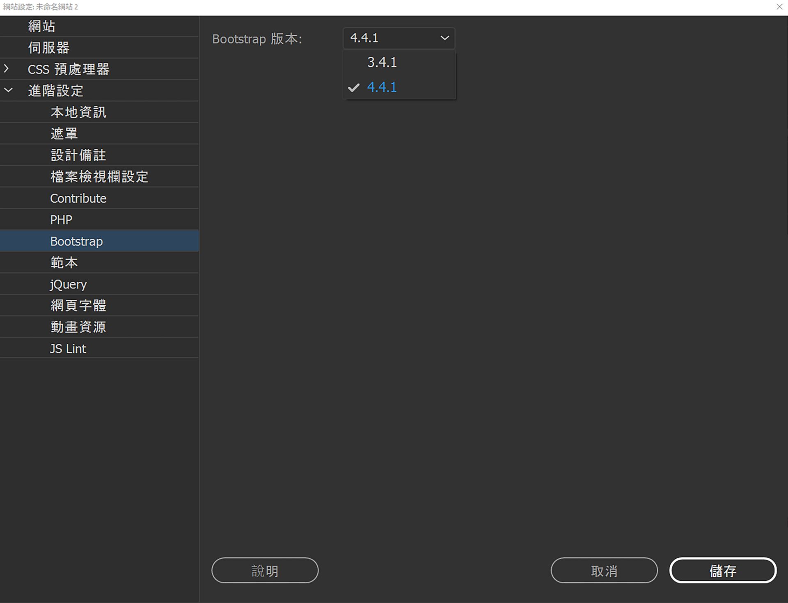
Task: Open the 設計備註 settings
Action: click(x=78, y=155)
